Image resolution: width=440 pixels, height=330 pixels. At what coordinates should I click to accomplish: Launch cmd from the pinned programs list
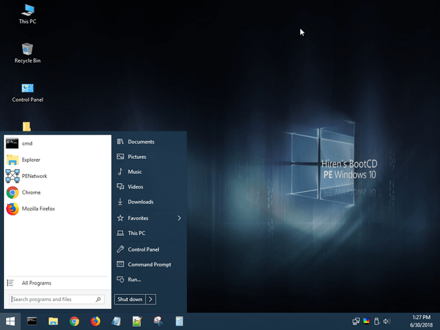tap(27, 144)
